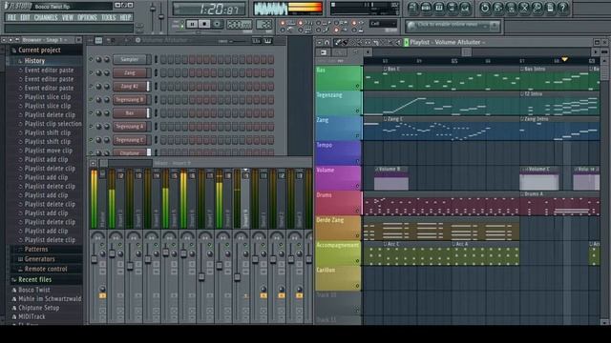Toggle mute LED for Sampler channel
This screenshot has height=343, width=611.
pos(92,59)
